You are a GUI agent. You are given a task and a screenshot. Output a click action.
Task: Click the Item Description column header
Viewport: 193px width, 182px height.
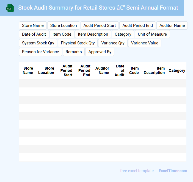[154, 70]
